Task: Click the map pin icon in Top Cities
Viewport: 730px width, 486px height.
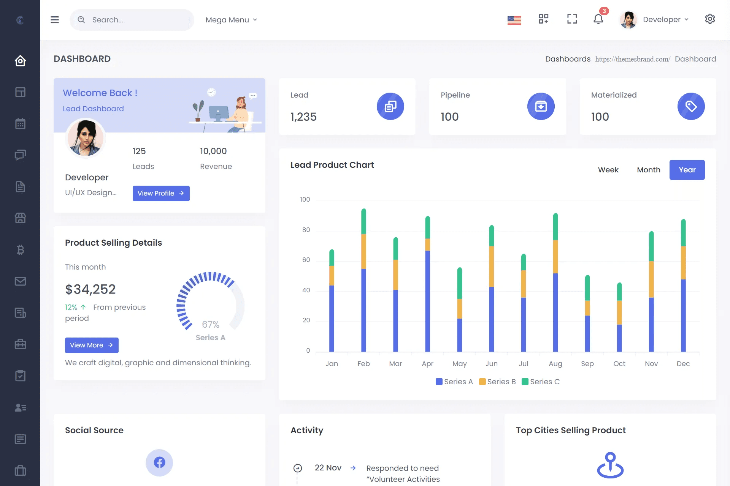Action: (610, 465)
